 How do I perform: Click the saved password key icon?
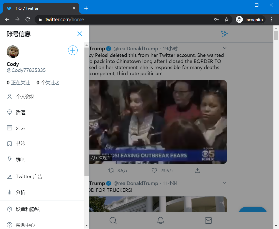click(x=216, y=19)
